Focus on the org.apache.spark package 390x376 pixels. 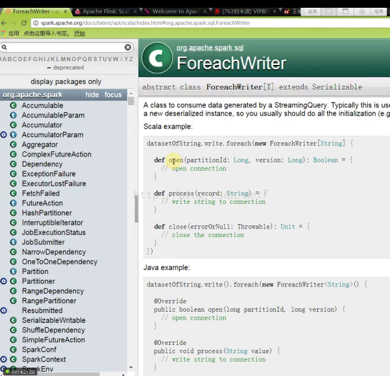pyautogui.click(x=113, y=95)
